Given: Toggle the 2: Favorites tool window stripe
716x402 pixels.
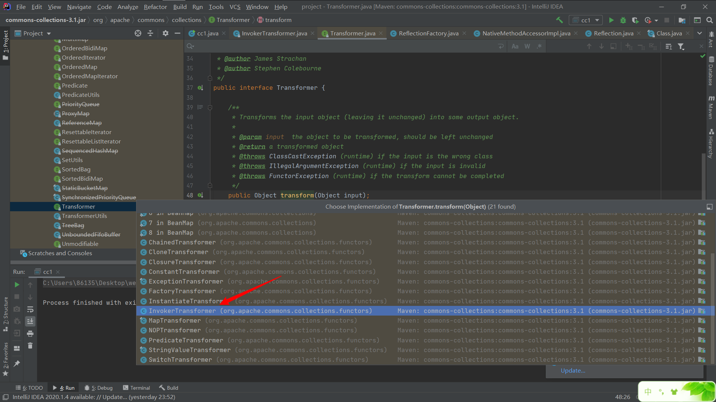Looking at the screenshot, I should [5, 359].
